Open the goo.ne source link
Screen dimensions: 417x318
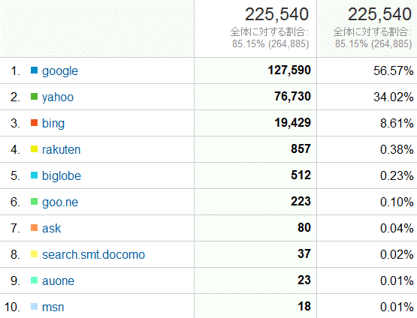point(60,202)
